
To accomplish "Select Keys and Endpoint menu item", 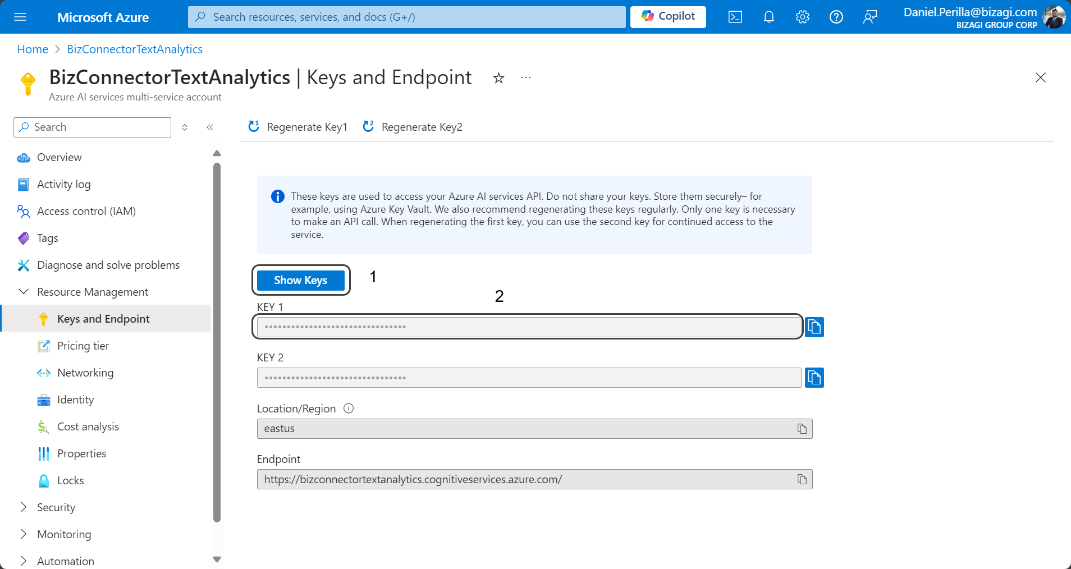I will point(106,319).
